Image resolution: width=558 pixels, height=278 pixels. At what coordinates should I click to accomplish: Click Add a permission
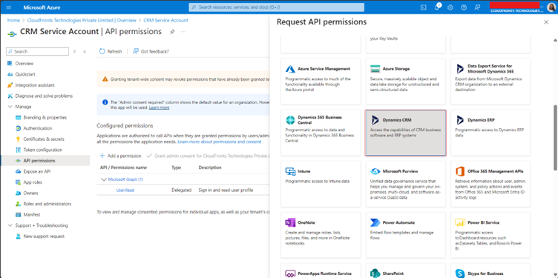tap(120, 156)
